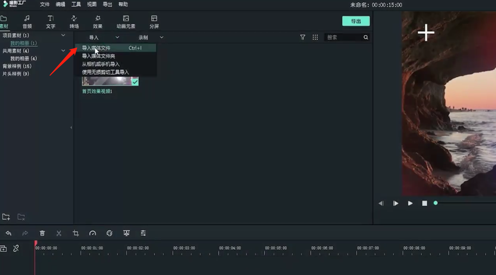Click the next frame playback button
Image resolution: width=496 pixels, height=275 pixels.
coord(396,203)
